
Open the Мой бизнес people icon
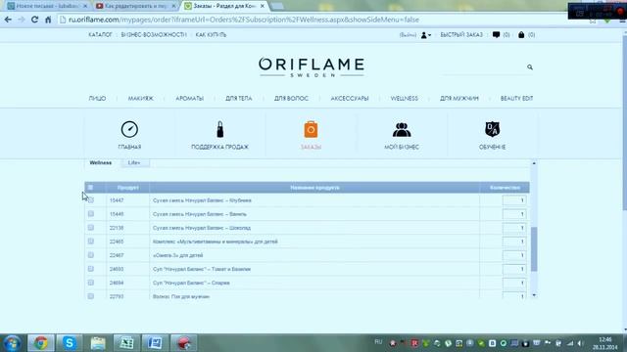tap(402, 130)
